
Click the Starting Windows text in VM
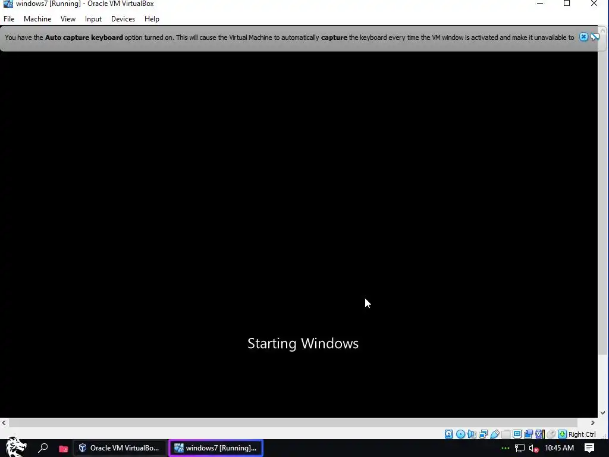[x=303, y=343]
